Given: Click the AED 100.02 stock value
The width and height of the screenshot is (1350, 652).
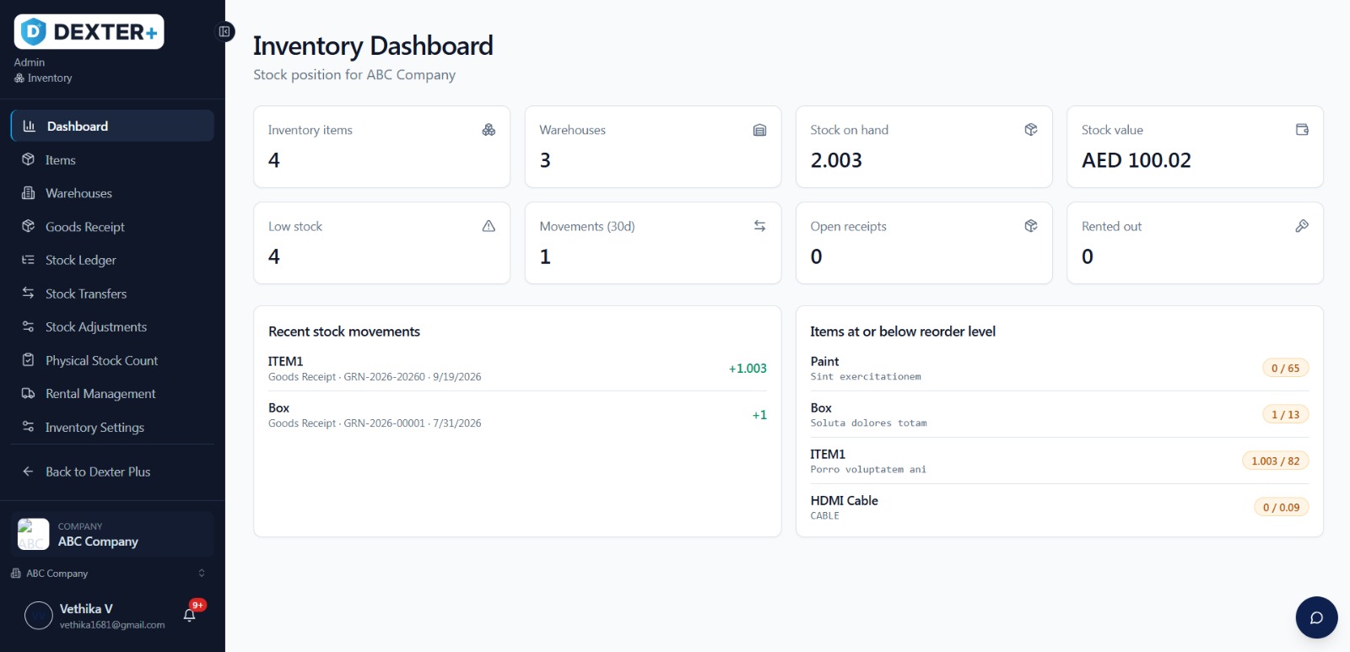Looking at the screenshot, I should pyautogui.click(x=1137, y=160).
